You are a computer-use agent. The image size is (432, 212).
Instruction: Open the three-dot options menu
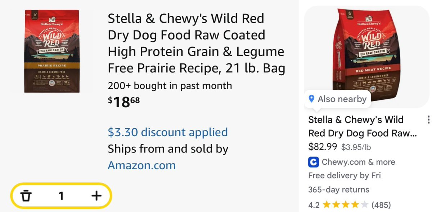[428, 120]
